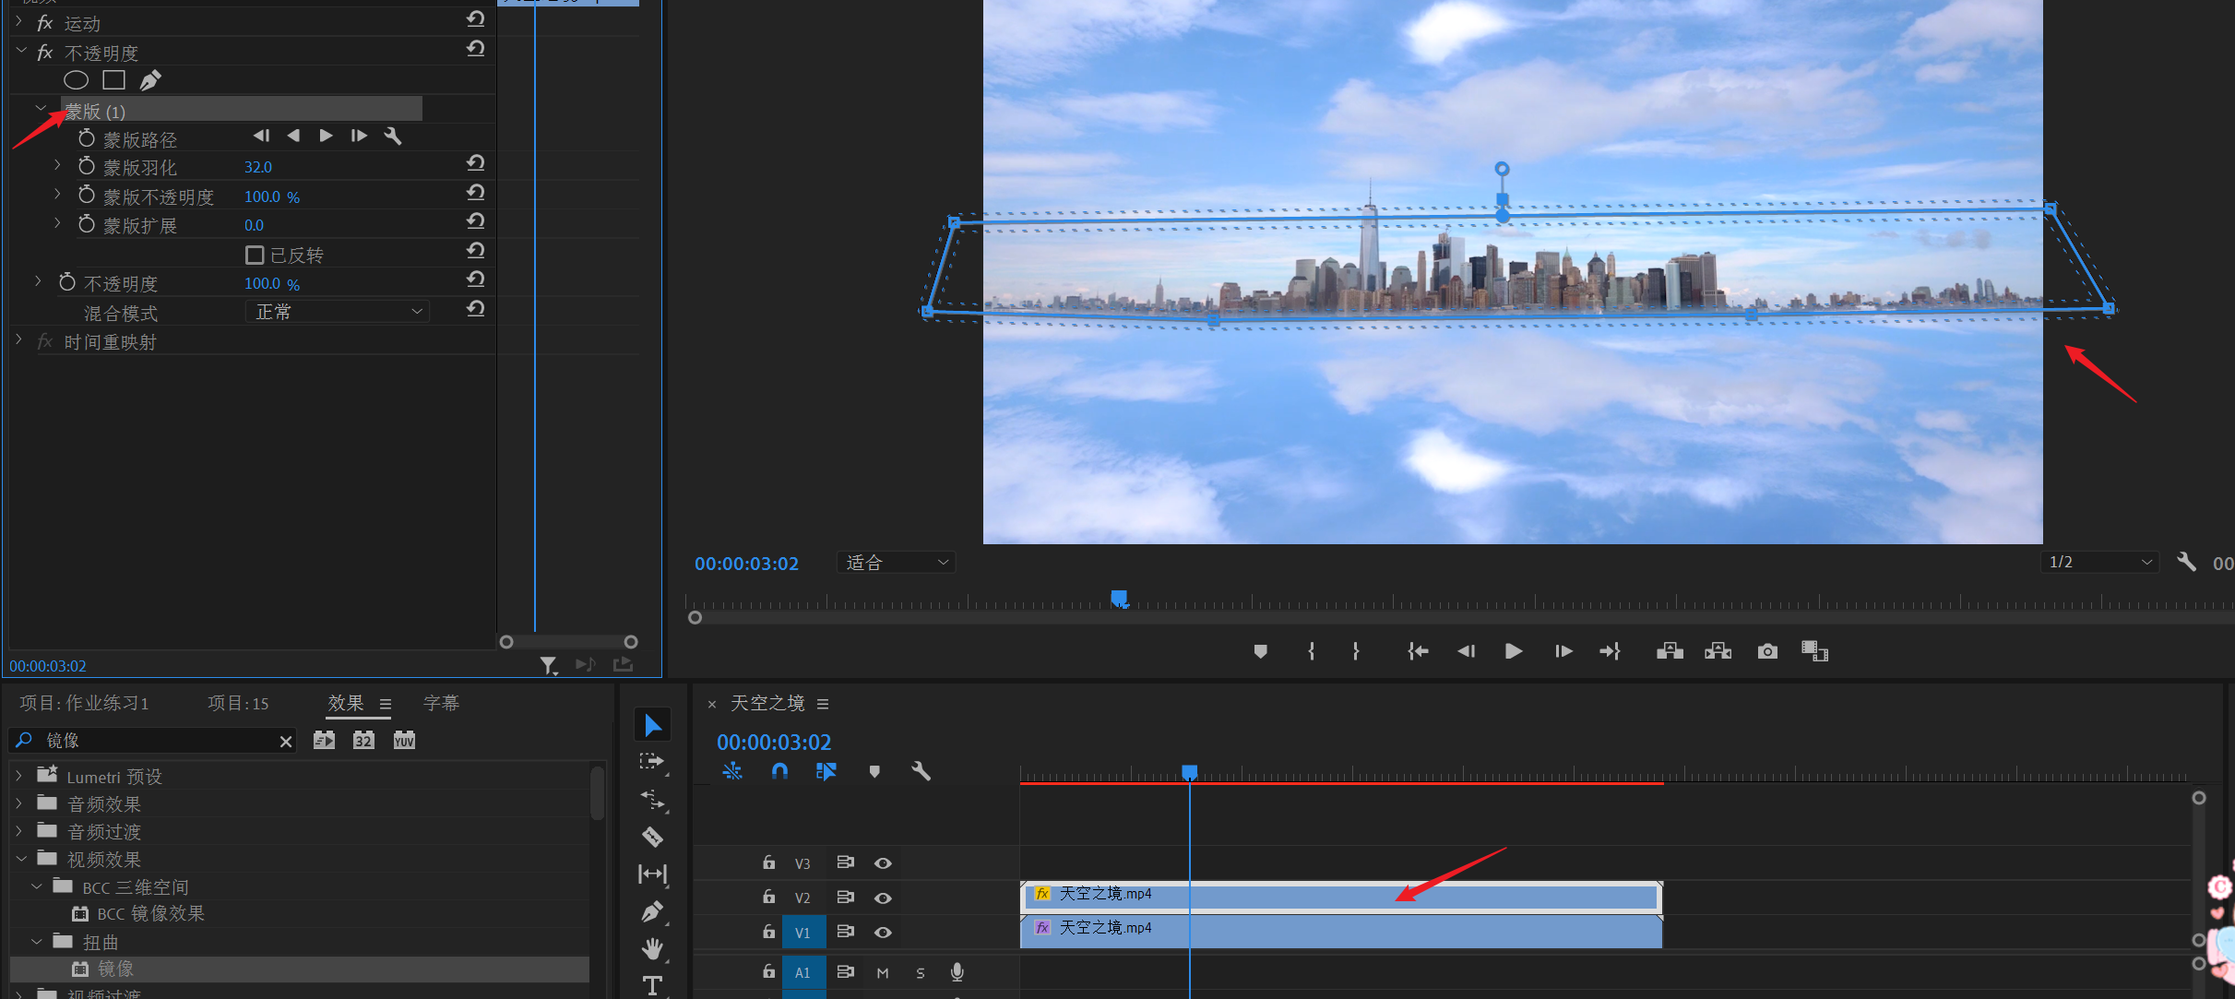
Task: Enable the 已反转 inverted checkbox
Action: [255, 255]
